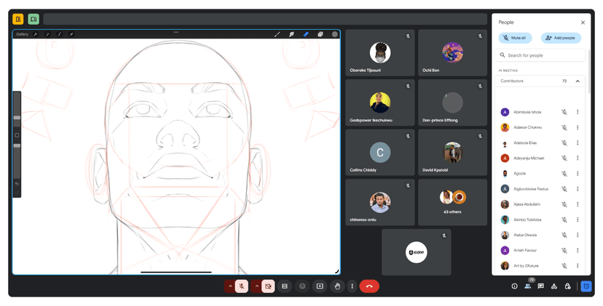603x306 pixels.
Task: Open more options for Abimbola Ishola
Action: pyautogui.click(x=578, y=112)
